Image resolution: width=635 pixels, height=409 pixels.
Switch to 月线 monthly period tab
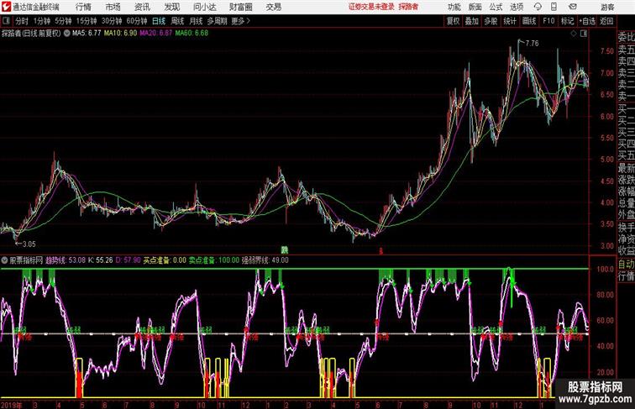pyautogui.click(x=196, y=21)
